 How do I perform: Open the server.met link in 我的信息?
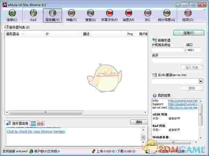tap(183, 108)
